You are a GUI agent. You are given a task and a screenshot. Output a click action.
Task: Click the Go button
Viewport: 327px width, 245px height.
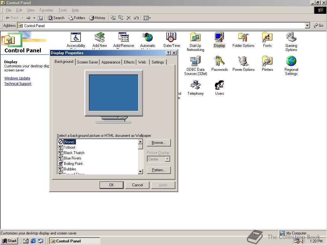tap(319, 26)
